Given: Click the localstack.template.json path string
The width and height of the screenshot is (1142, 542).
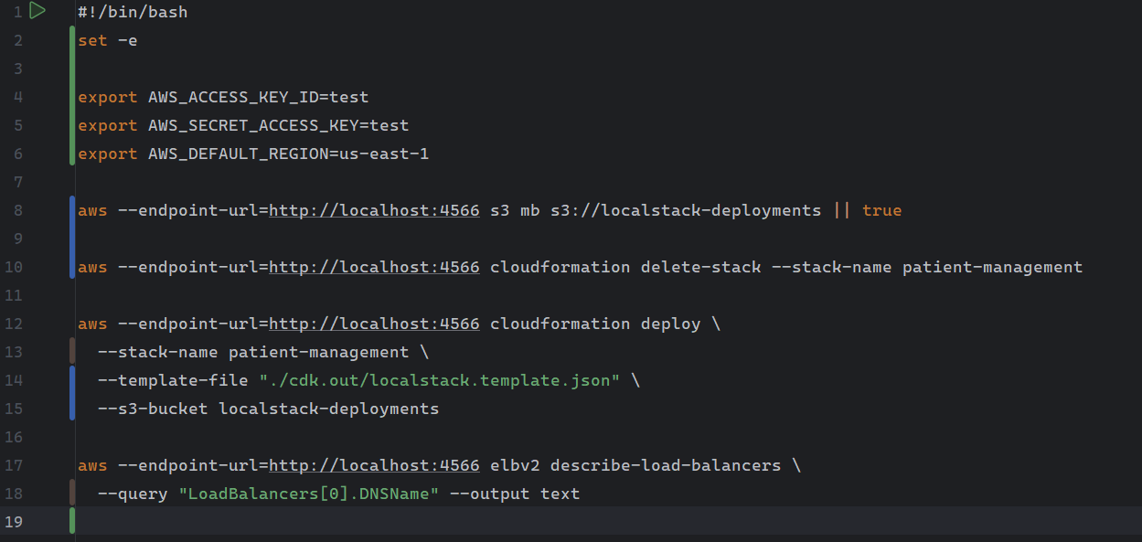Looking at the screenshot, I should point(439,380).
